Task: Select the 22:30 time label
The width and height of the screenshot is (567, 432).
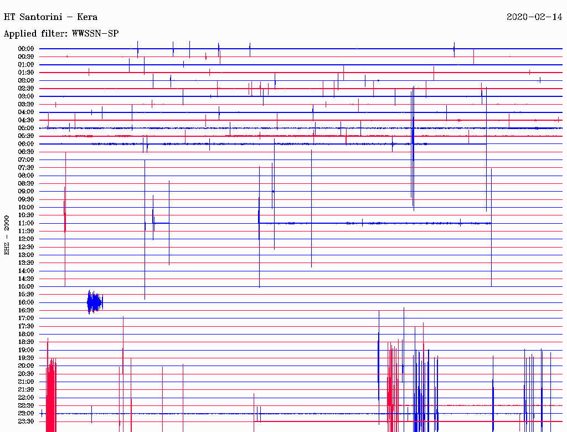Action: click(x=26, y=405)
